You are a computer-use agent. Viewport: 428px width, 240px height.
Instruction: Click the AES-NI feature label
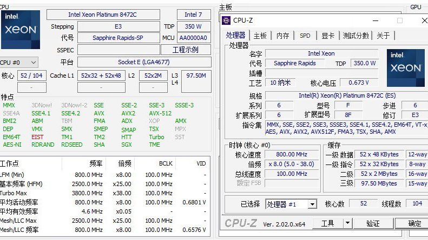tap(12, 145)
